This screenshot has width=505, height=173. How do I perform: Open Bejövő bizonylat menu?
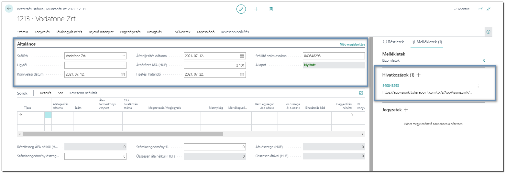tap(101, 32)
